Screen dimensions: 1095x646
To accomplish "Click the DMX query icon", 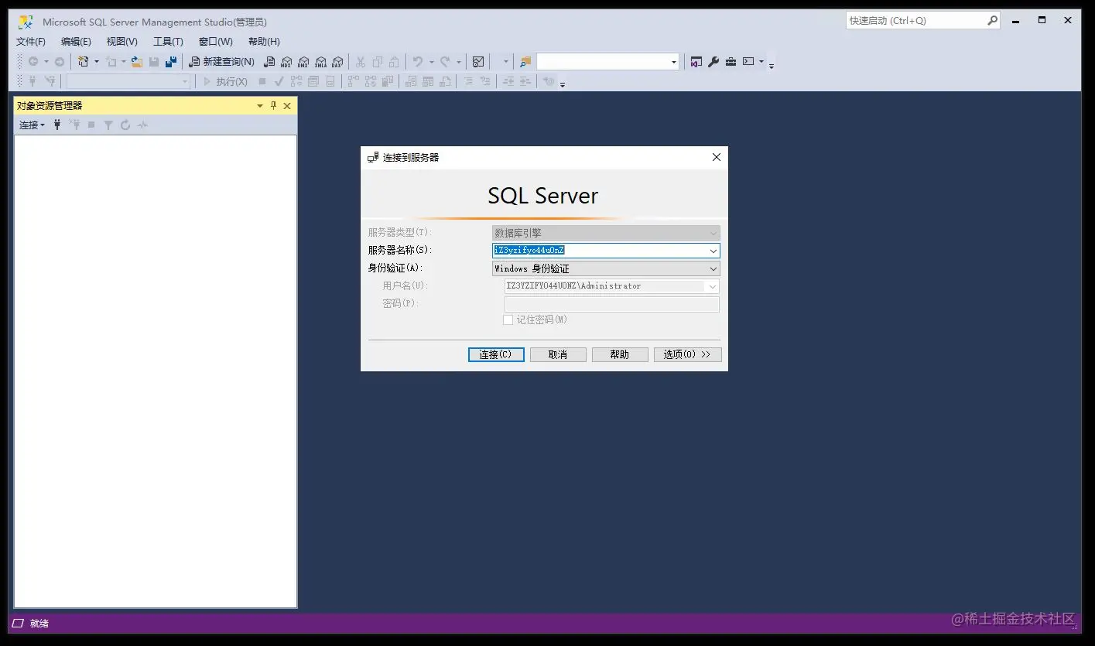I will pos(303,62).
